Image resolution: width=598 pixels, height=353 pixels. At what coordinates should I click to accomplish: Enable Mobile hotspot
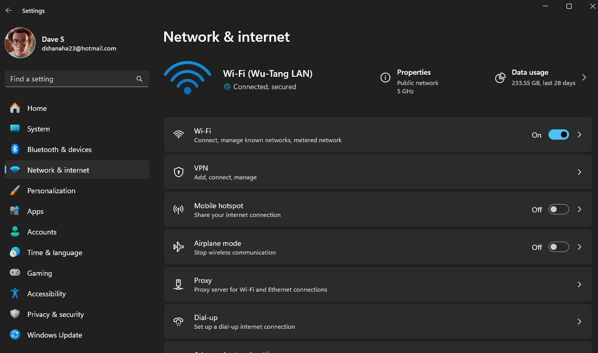[558, 209]
